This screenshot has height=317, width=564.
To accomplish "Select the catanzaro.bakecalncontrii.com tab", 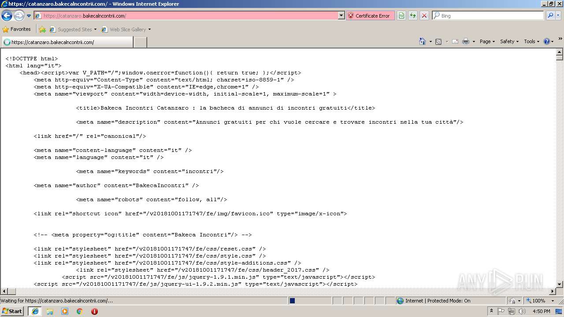I will coord(67,42).
